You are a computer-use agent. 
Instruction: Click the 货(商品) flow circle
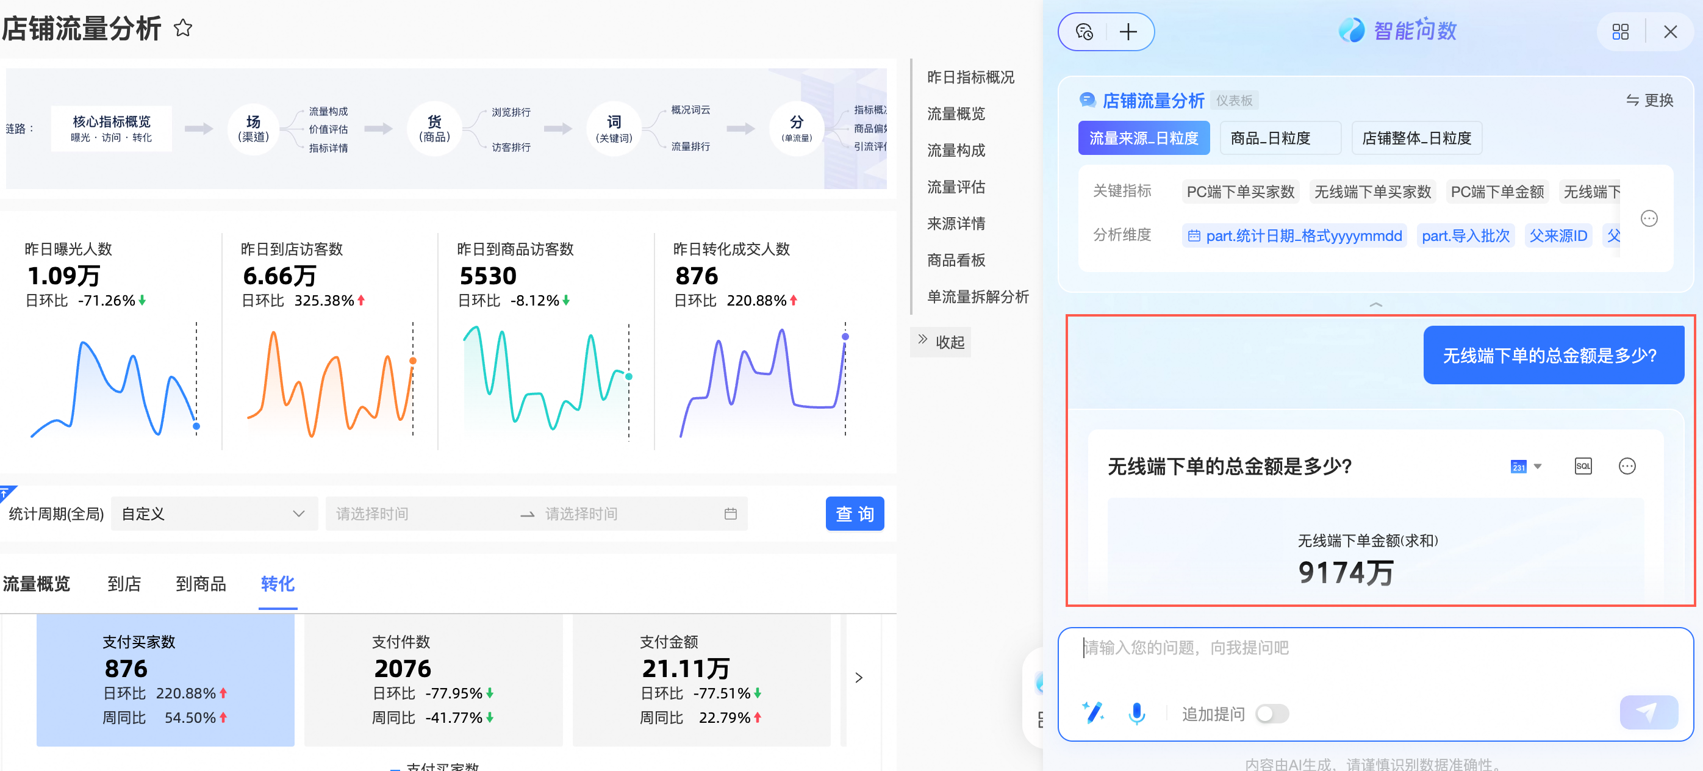pos(434,128)
